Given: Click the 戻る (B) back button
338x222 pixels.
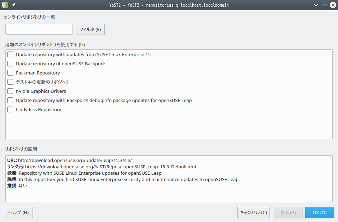Looking at the screenshot, I should pos(288,212).
